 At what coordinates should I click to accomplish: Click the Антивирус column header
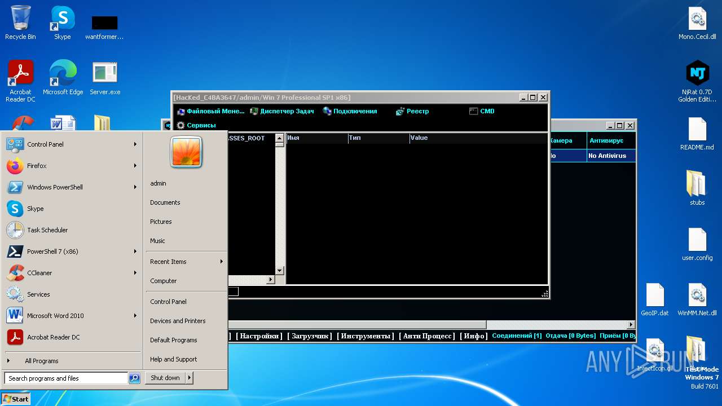pos(611,141)
